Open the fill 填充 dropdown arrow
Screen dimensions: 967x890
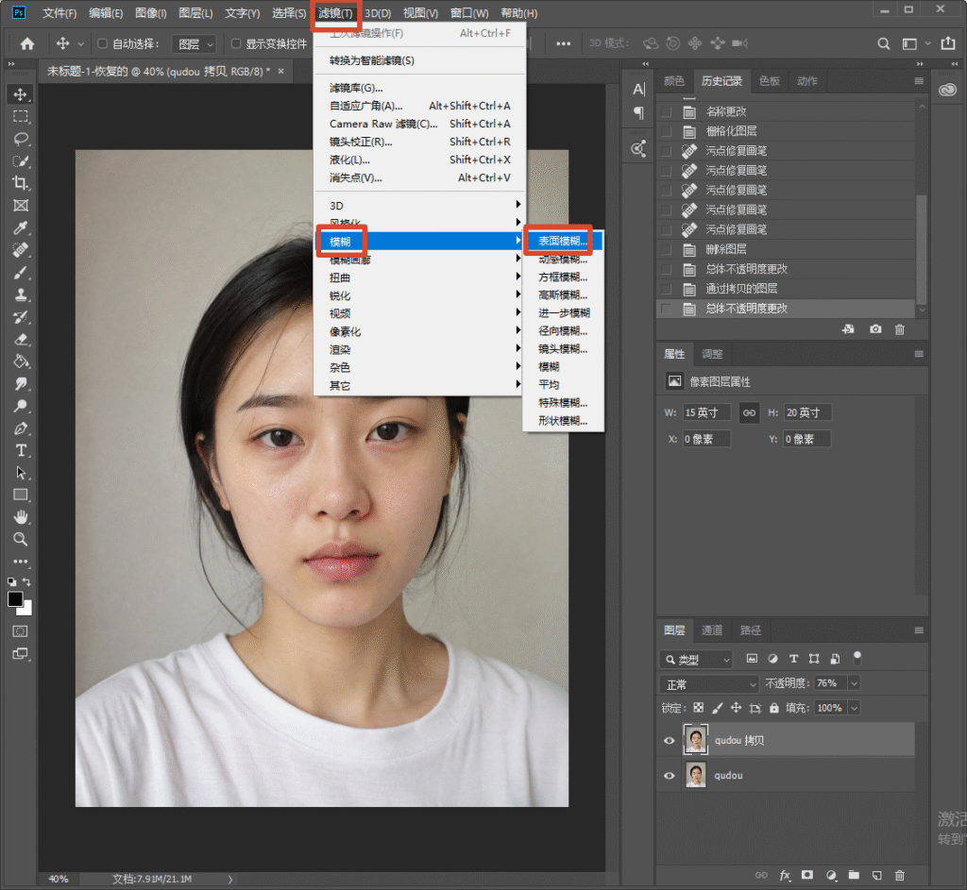pos(854,708)
